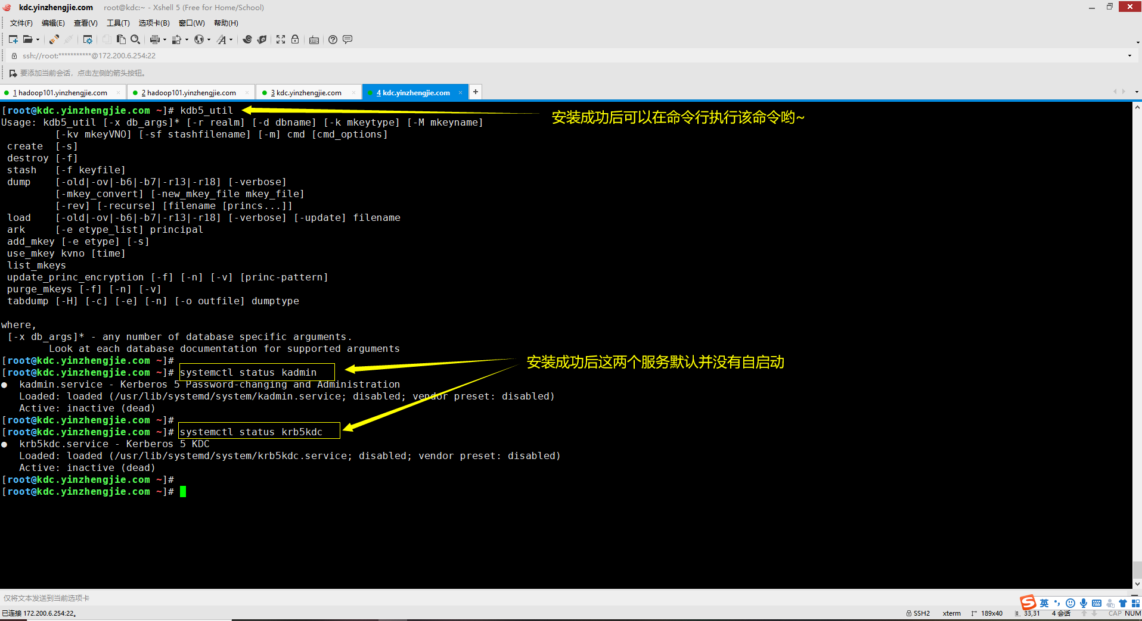Add a new tab with plus button
Viewport: 1142px width, 621px height.
point(476,92)
